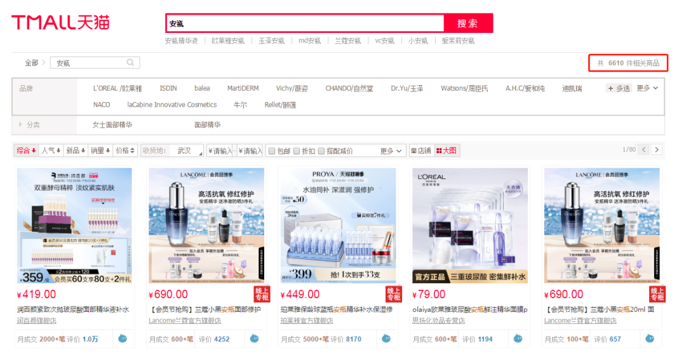
Task: Open the chat icon for the 润百颜 product
Action: tap(123, 338)
